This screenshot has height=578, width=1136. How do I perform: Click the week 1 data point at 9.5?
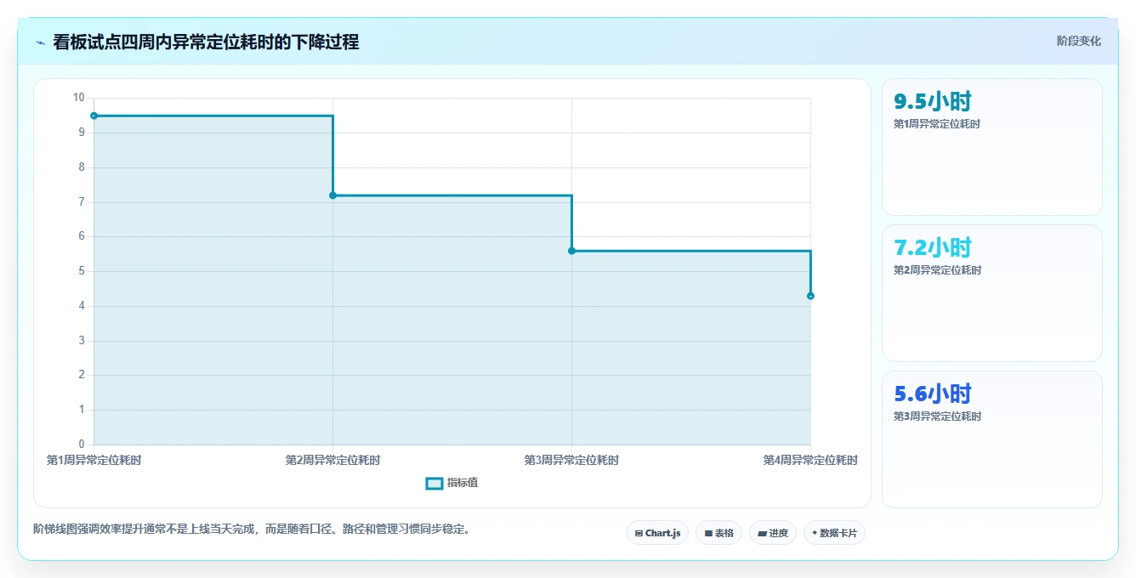[x=94, y=116]
